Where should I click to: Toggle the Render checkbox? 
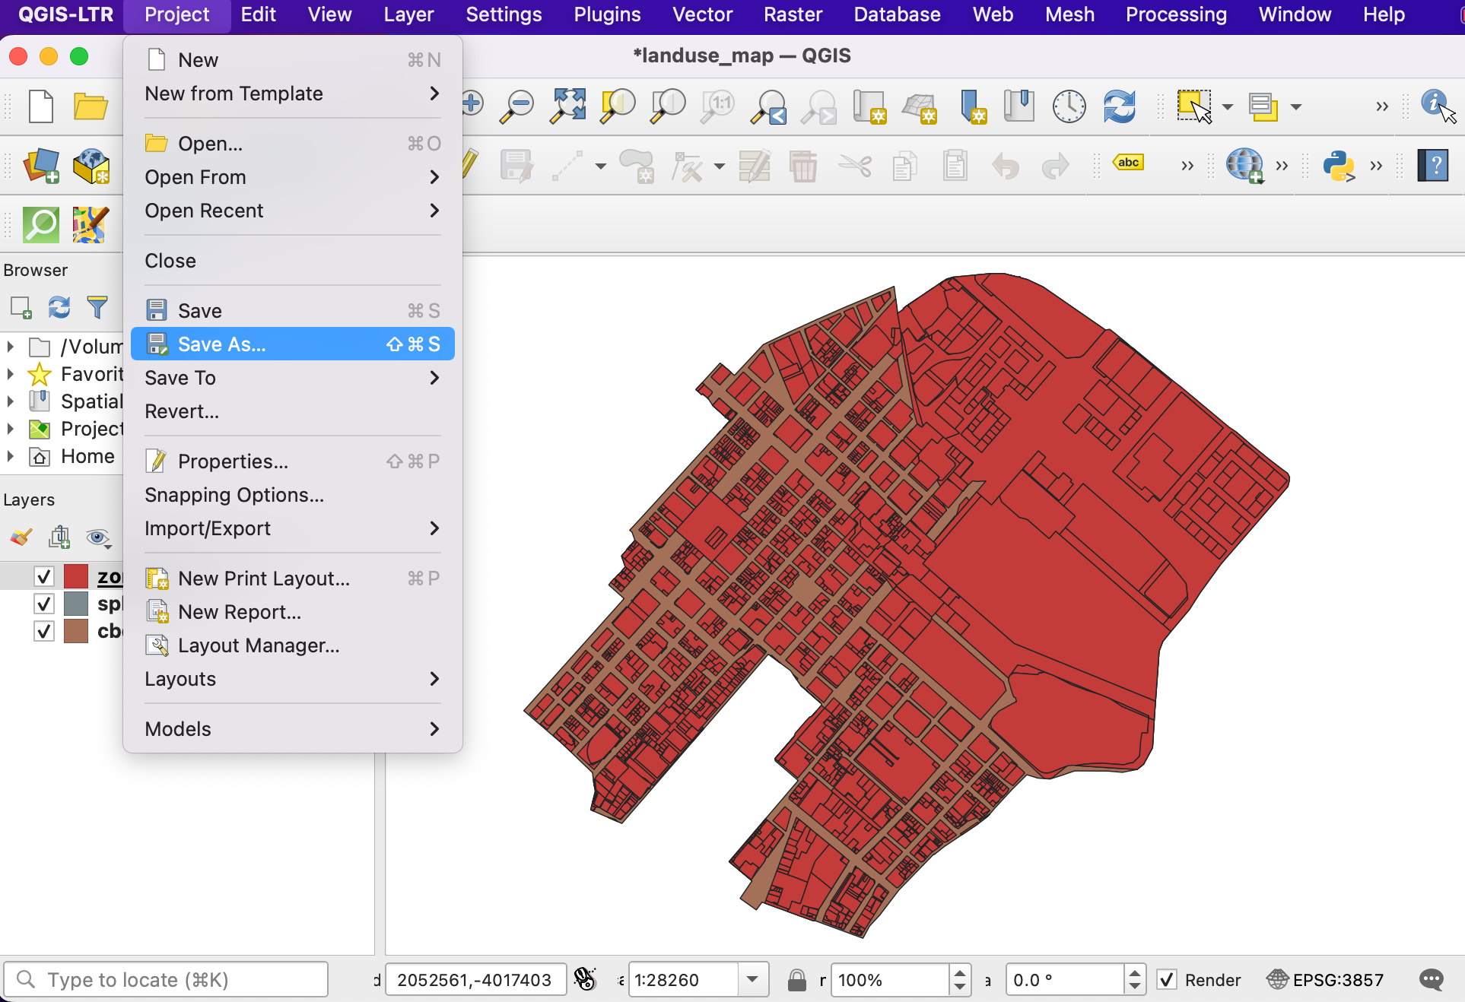coord(1167,979)
